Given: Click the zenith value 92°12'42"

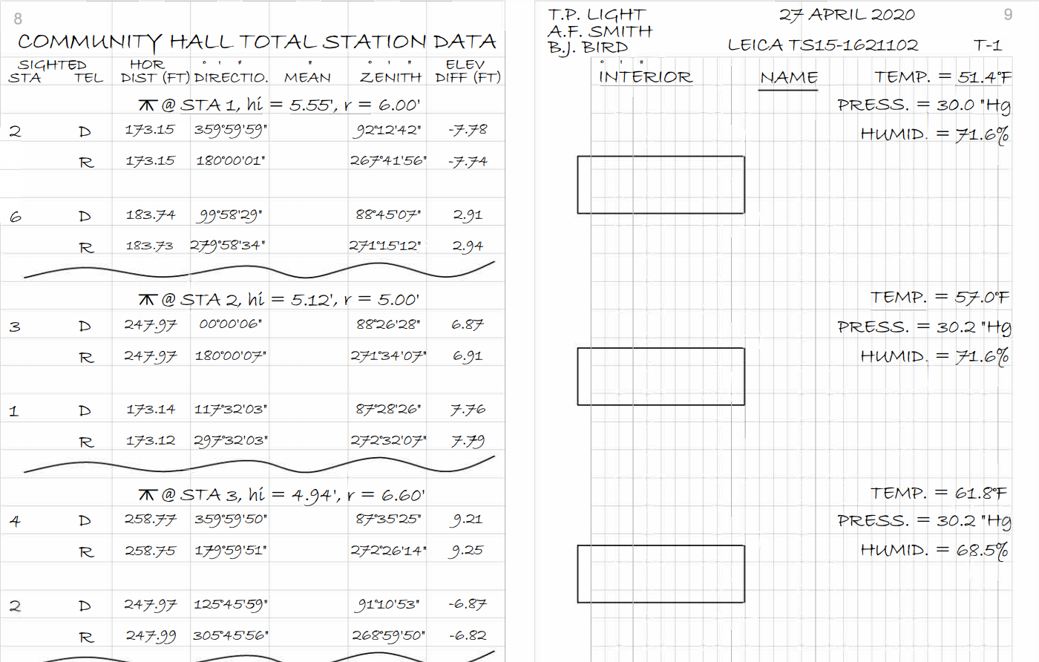Looking at the screenshot, I should coord(388,130).
